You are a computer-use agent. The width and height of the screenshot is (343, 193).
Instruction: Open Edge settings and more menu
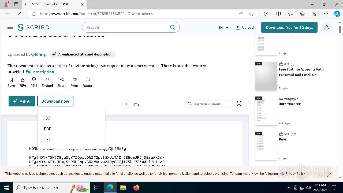coord(326,14)
